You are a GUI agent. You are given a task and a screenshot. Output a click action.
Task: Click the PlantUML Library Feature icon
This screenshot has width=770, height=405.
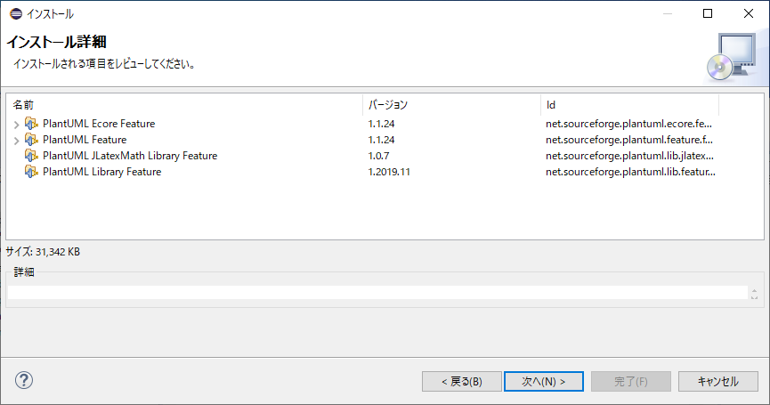pyautogui.click(x=32, y=172)
